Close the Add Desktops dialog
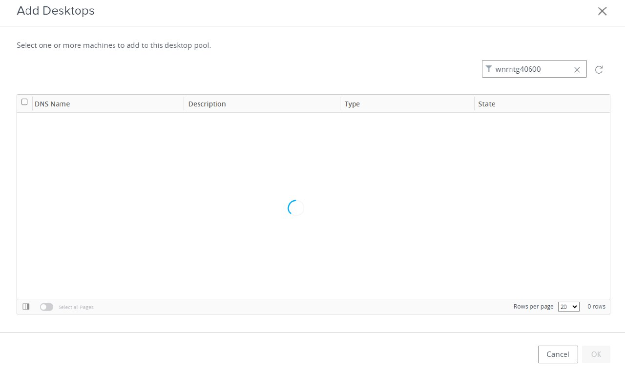Screen dimensions: 625x373 click(602, 11)
